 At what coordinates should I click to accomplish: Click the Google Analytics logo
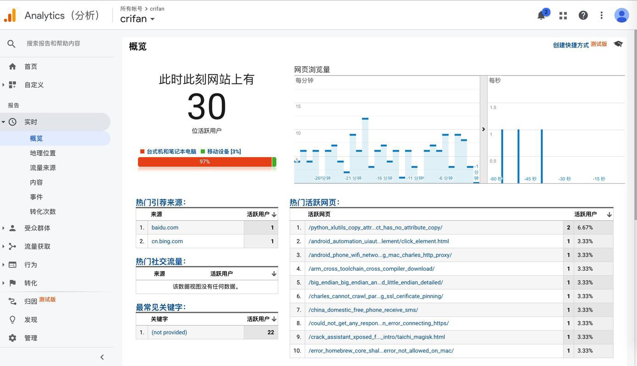(x=10, y=15)
